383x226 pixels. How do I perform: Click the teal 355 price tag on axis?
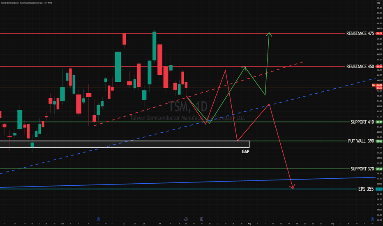[379, 189]
